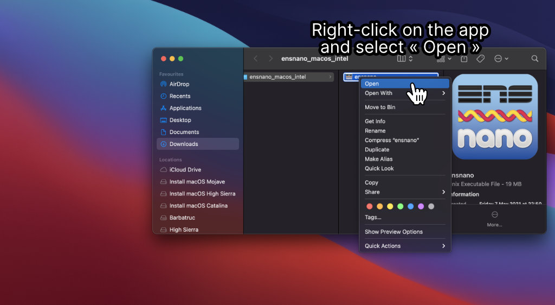Expand the Open With submenu
Screen dimensions: 555x305
(x=404, y=93)
